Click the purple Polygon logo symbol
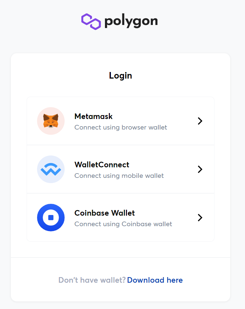Image resolution: width=245 pixels, height=309 pixels. tap(91, 21)
